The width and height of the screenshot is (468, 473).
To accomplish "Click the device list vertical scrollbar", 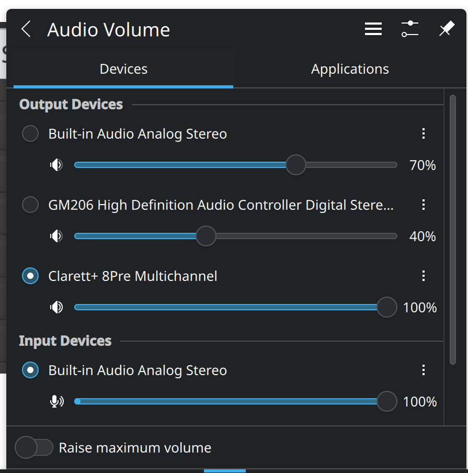I will pyautogui.click(x=453, y=229).
